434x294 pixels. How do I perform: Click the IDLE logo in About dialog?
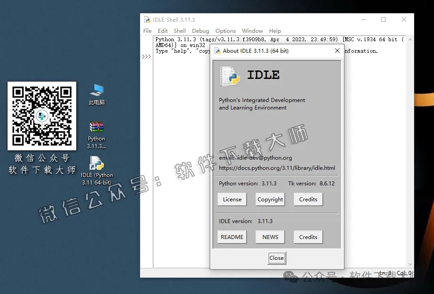(230, 76)
